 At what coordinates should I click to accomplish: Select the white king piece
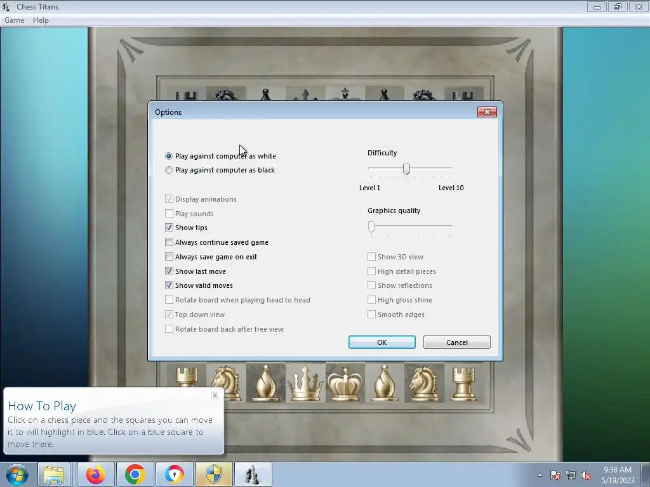[345, 383]
